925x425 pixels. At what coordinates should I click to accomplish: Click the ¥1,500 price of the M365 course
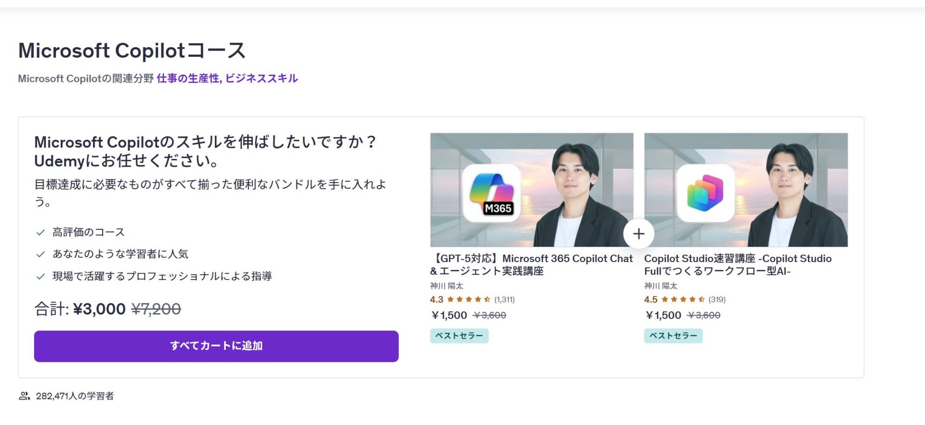click(x=449, y=315)
